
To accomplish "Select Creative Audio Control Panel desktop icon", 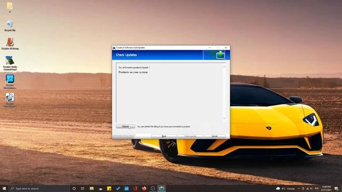I will tap(10, 63).
